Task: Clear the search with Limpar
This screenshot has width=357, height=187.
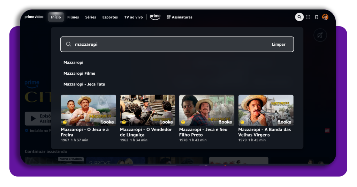Action: point(279,44)
